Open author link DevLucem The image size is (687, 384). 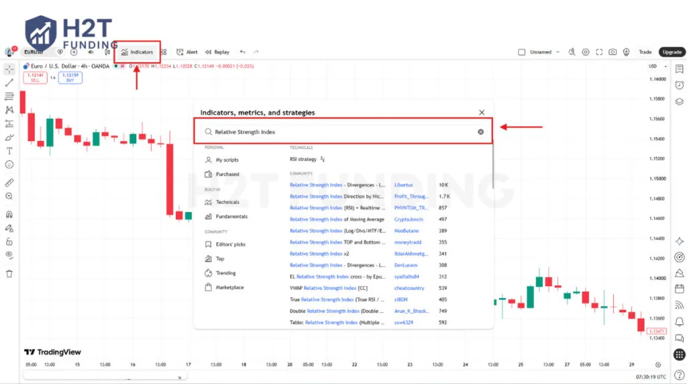[406, 265]
